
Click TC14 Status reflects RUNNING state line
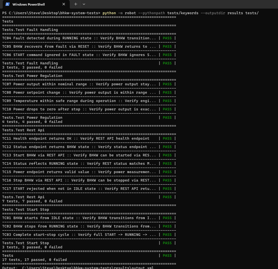click(89, 164)
